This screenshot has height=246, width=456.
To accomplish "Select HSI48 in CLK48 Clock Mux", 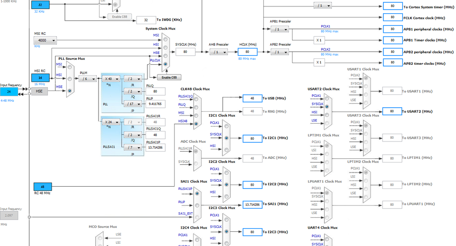I will coord(196,124).
